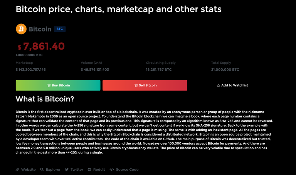296x175 pixels.
Task: Open the Explorer link
Action: [x=53, y=169]
